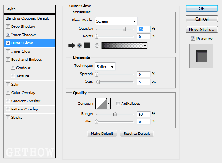Click the Make Default button
The width and height of the screenshot is (222, 163).
click(x=102, y=134)
